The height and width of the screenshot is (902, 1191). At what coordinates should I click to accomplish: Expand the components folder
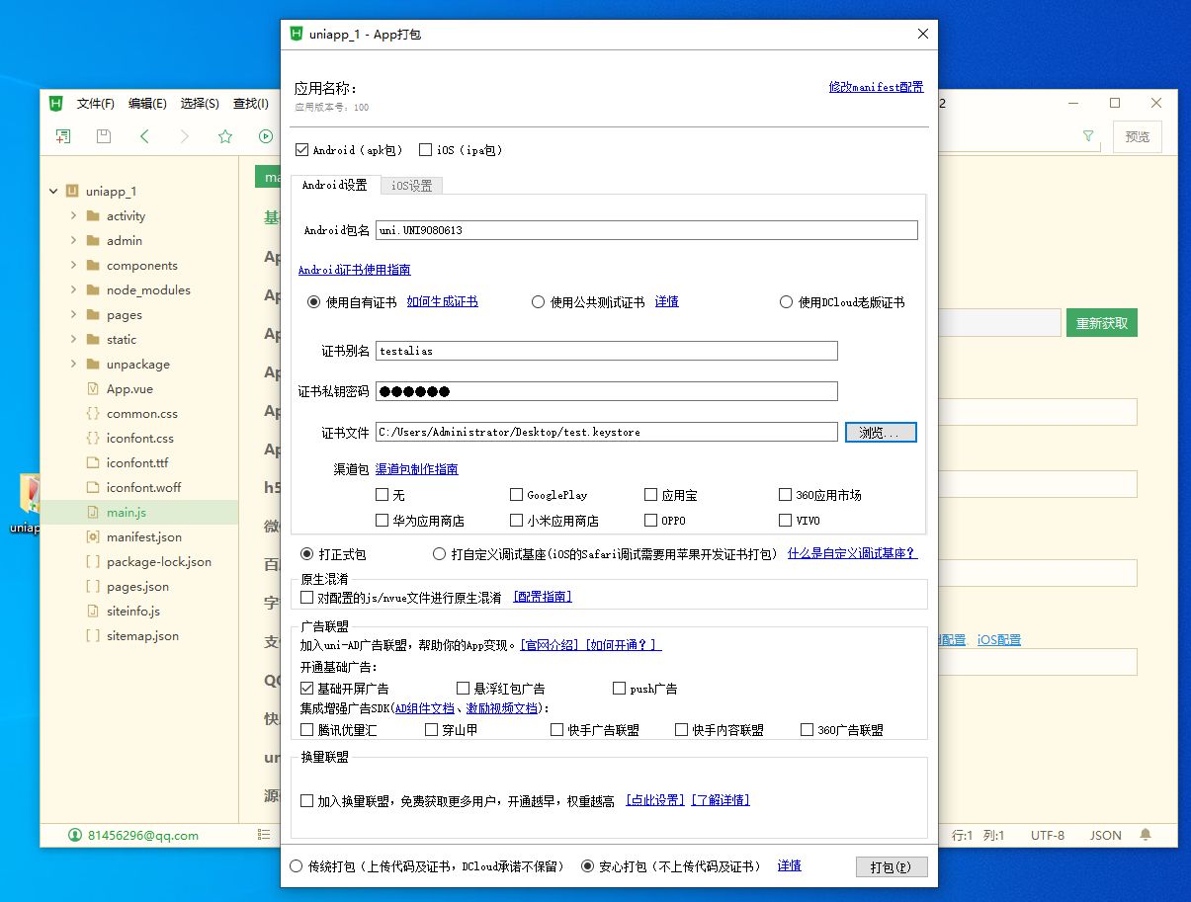73,266
